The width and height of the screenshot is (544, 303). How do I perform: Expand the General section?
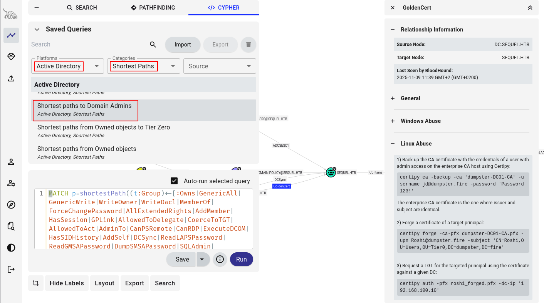click(x=393, y=98)
